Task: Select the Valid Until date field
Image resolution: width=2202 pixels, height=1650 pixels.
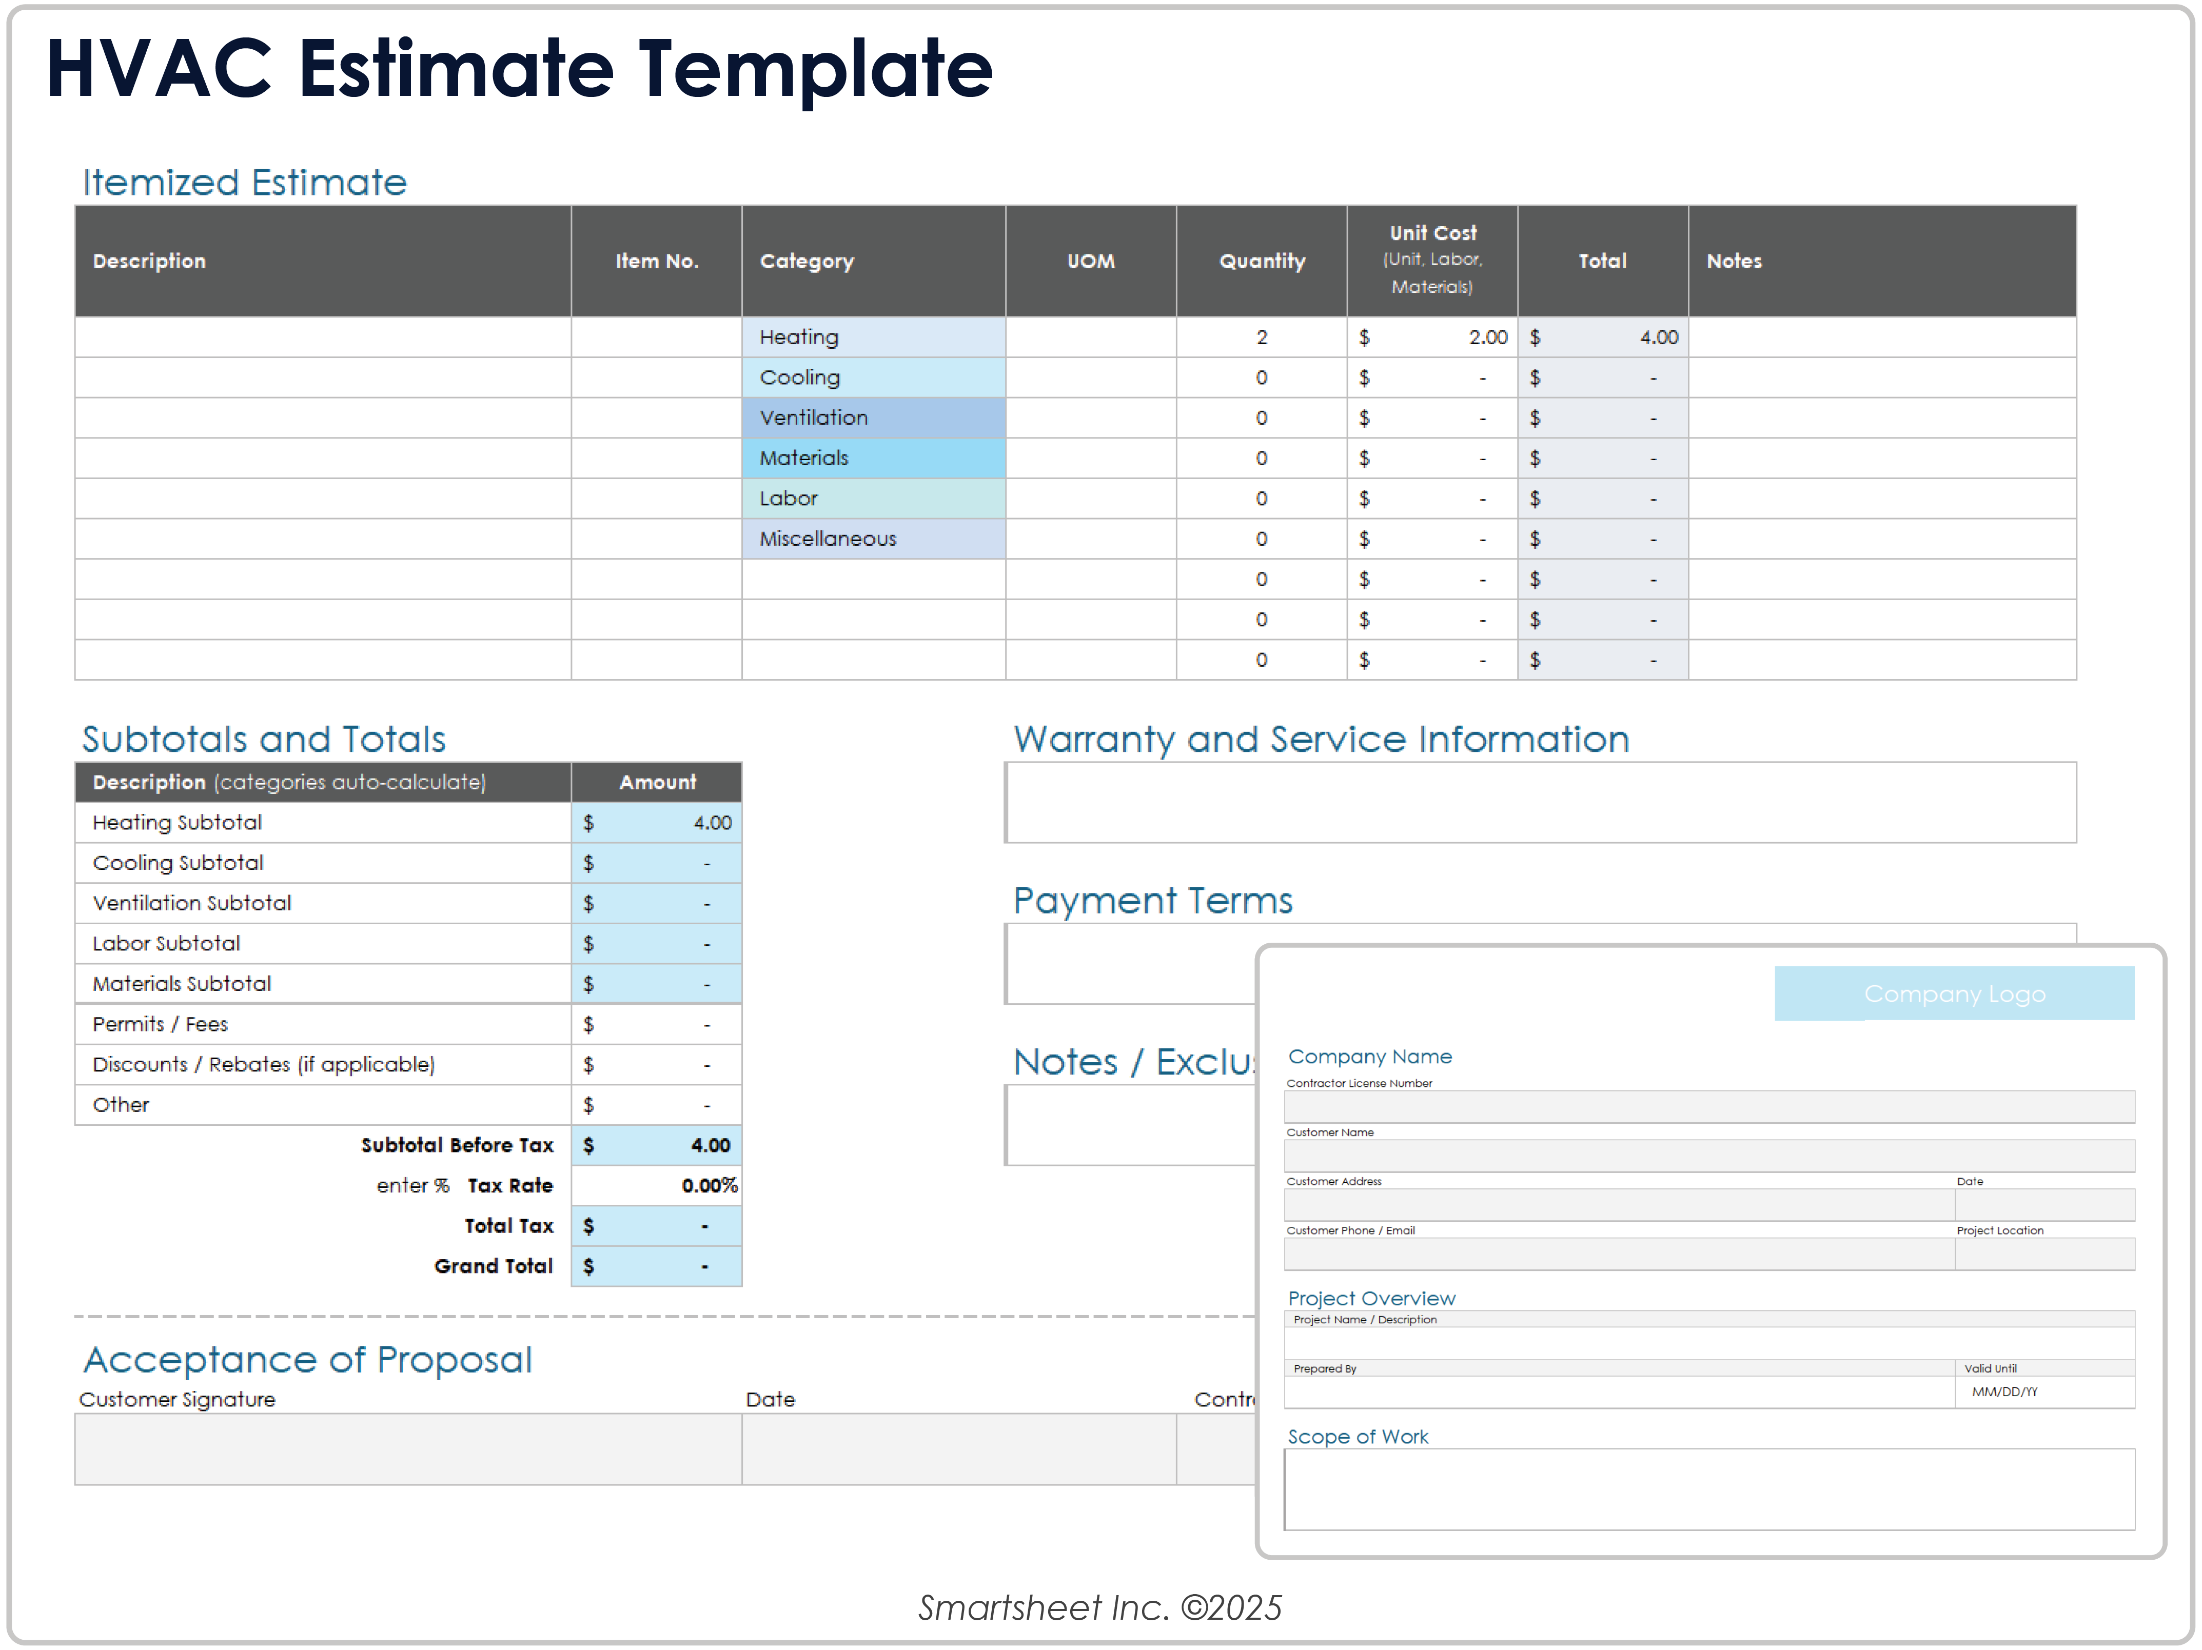Action: [2046, 1391]
